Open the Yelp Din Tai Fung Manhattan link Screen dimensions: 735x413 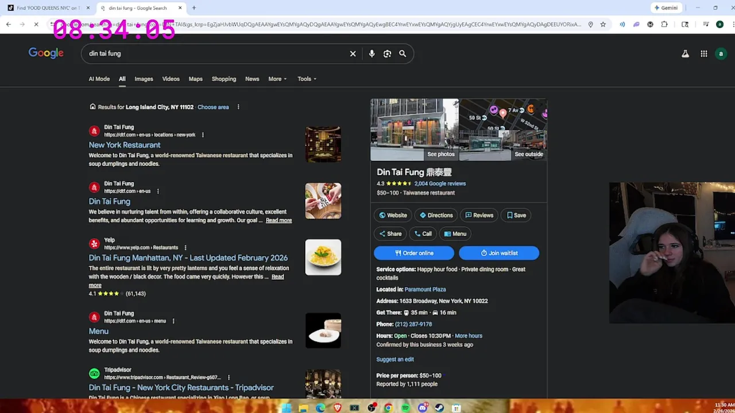click(x=188, y=258)
